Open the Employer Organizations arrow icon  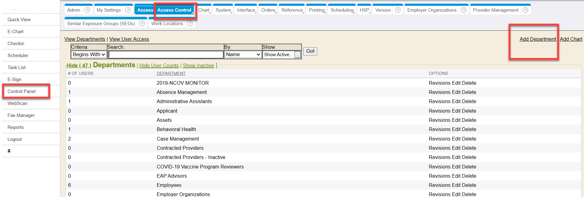(x=463, y=10)
